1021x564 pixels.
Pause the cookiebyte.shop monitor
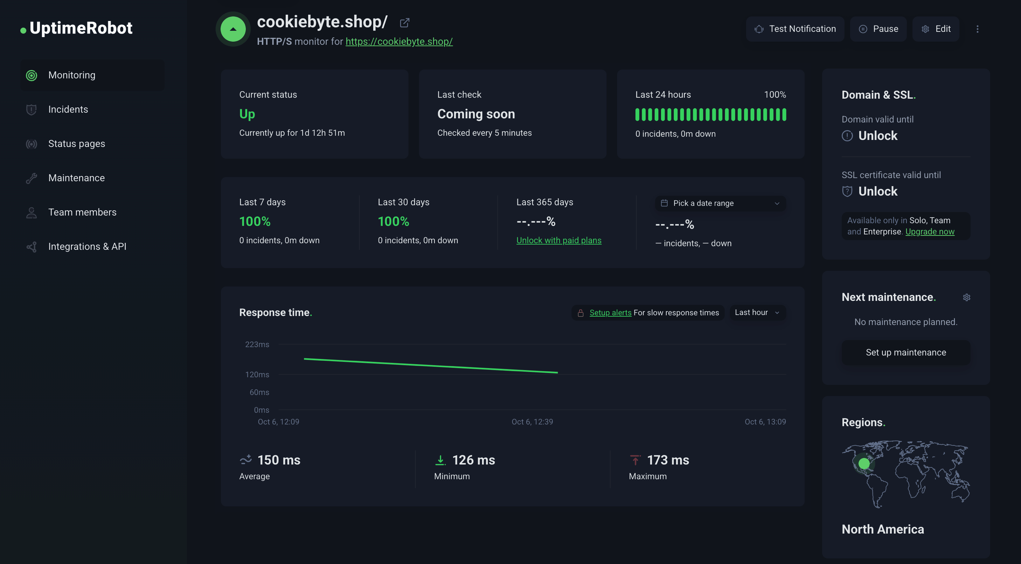coord(878,29)
